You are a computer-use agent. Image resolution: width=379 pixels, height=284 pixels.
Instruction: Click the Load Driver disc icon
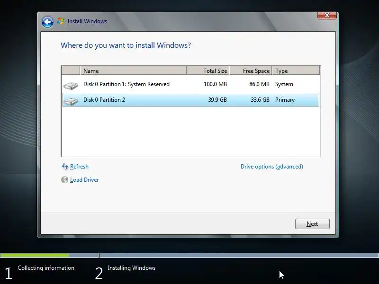click(64, 180)
